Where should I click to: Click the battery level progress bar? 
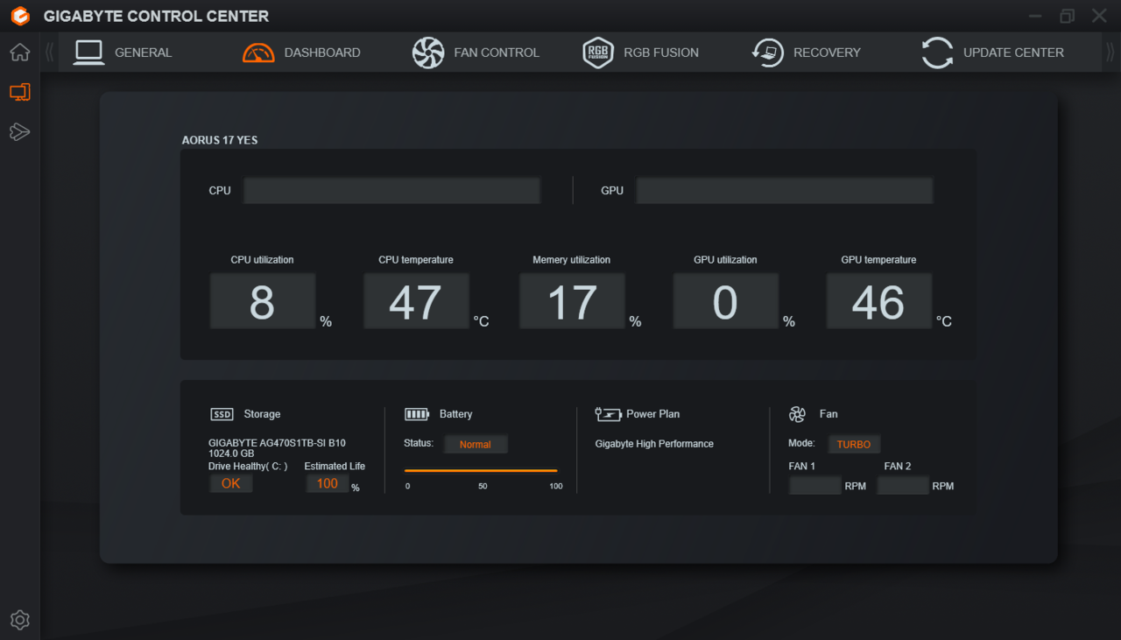pyautogui.click(x=481, y=471)
